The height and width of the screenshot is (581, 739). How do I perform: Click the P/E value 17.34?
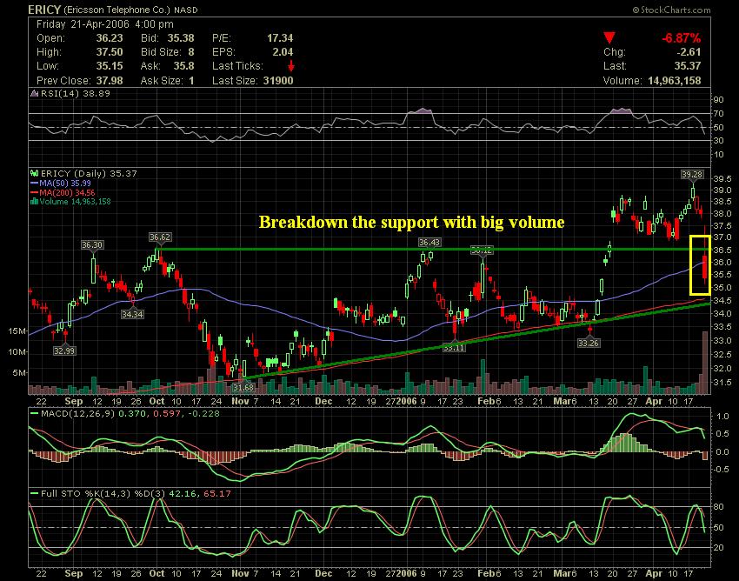(x=280, y=38)
